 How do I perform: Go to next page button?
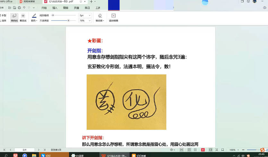(x=39, y=150)
